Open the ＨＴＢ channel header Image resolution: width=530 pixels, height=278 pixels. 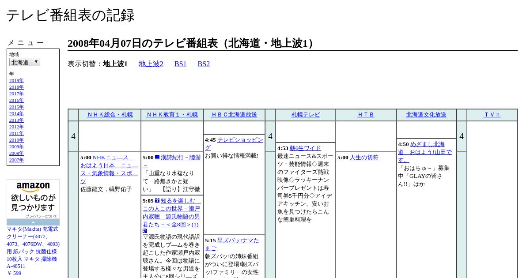click(x=366, y=115)
